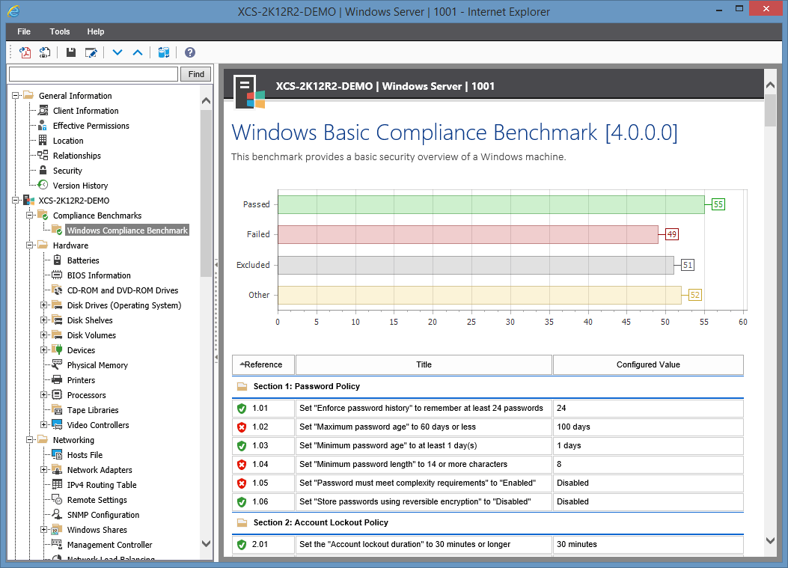Click the encrypted PDF export icon
Viewport: 788px width, 568px height.
pos(45,52)
